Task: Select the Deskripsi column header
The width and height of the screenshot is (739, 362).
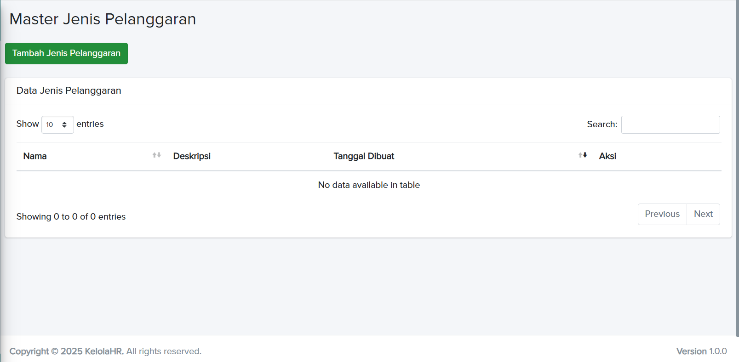Action: coord(192,156)
